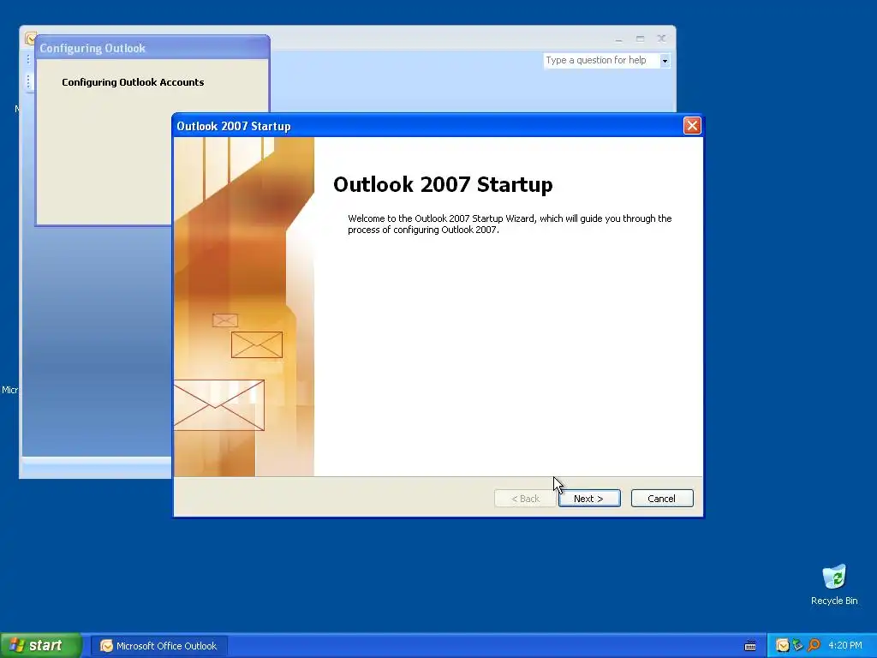Click the Configuring Outlook window title bar
The height and width of the screenshot is (658, 877).
click(152, 48)
